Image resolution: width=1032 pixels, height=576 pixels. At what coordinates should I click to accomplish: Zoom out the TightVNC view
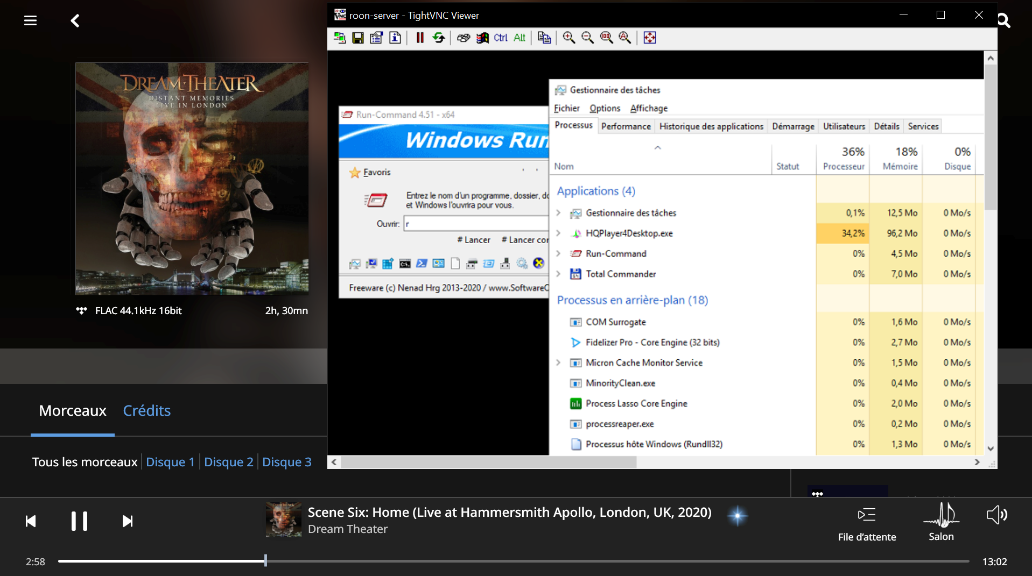[587, 38]
